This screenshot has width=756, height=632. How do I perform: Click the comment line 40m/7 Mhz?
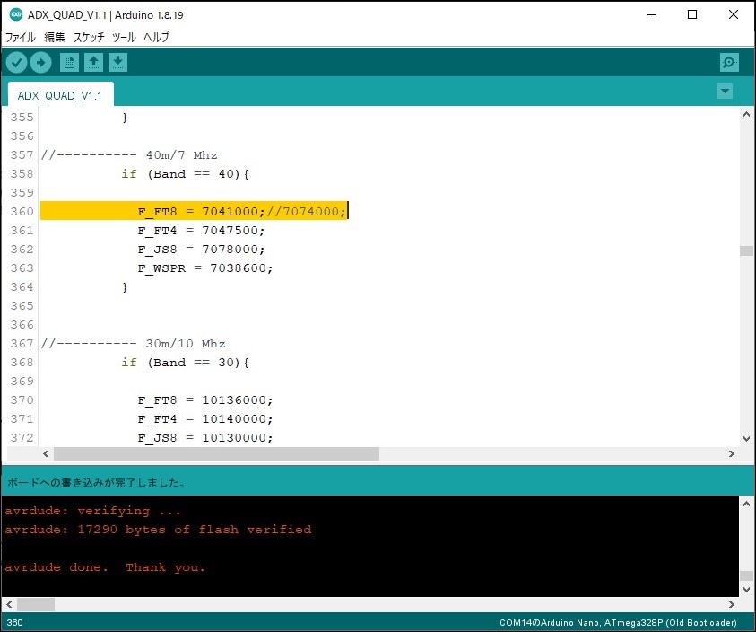click(129, 155)
